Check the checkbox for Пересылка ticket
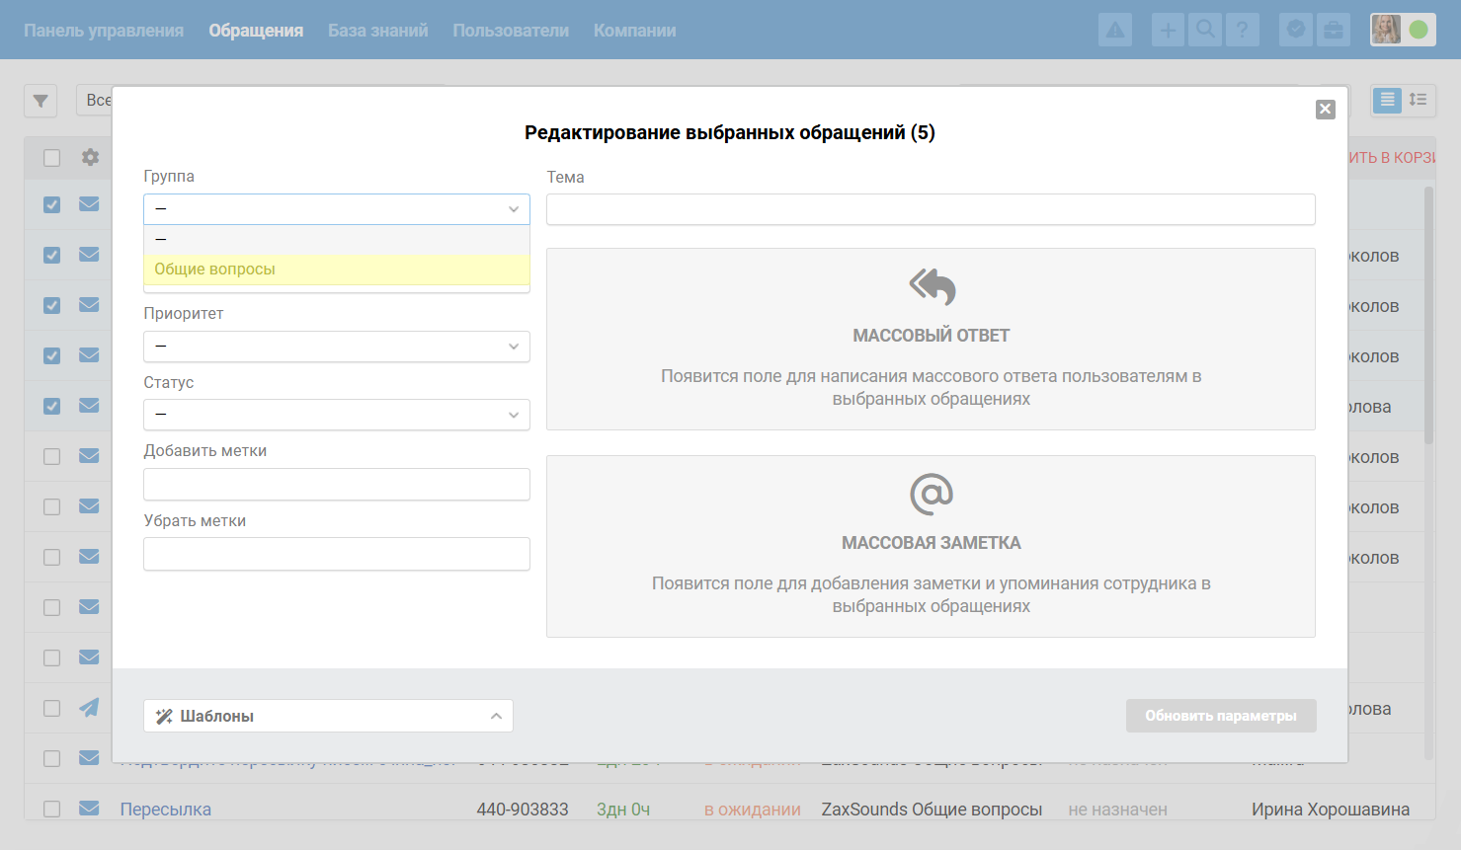Screen dimensions: 1461x850 pyautogui.click(x=52, y=809)
